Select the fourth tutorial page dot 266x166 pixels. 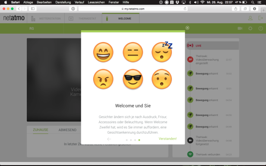tap(139, 140)
